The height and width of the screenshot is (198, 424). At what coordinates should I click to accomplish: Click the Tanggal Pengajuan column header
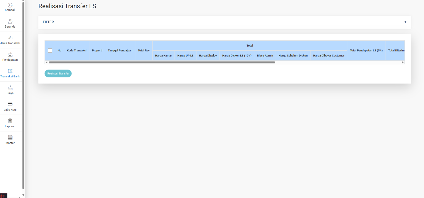pos(120,51)
